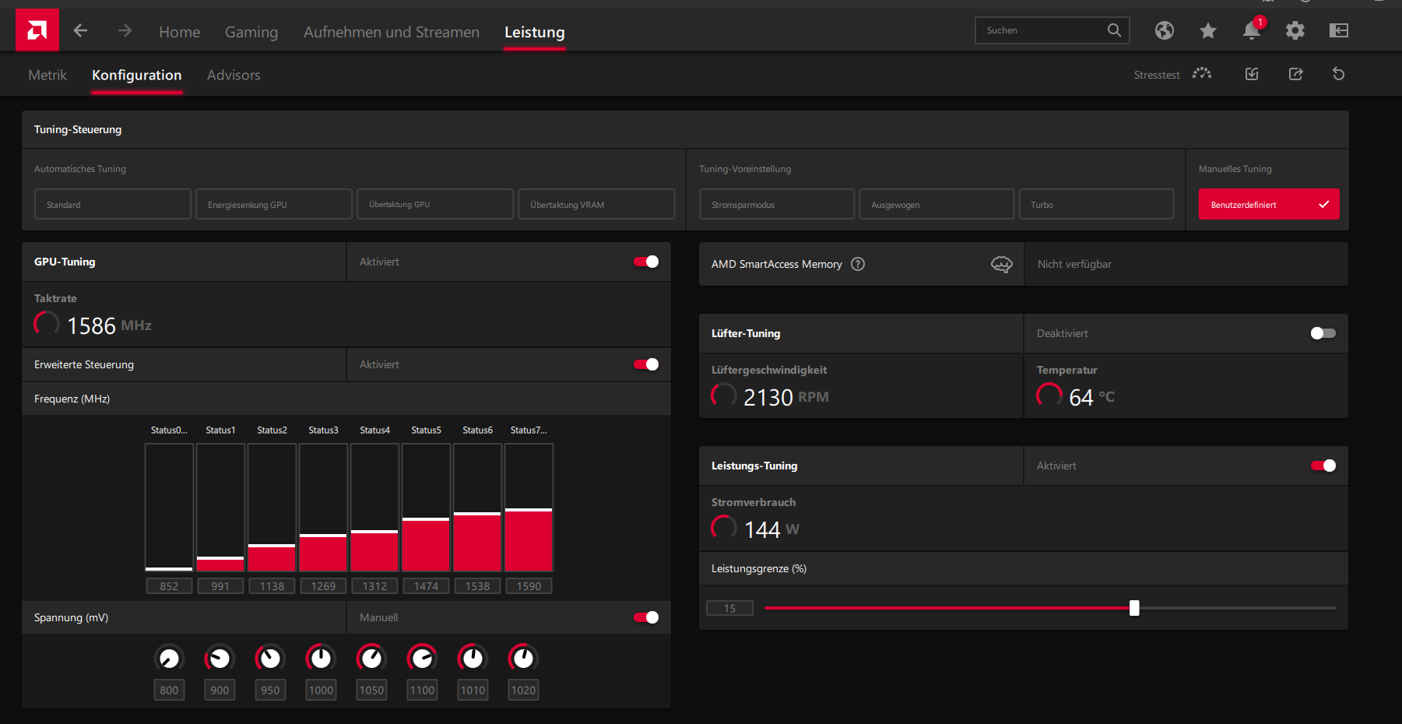Click the 1269 frequency value field
This screenshot has width=1402, height=724.
click(x=323, y=586)
